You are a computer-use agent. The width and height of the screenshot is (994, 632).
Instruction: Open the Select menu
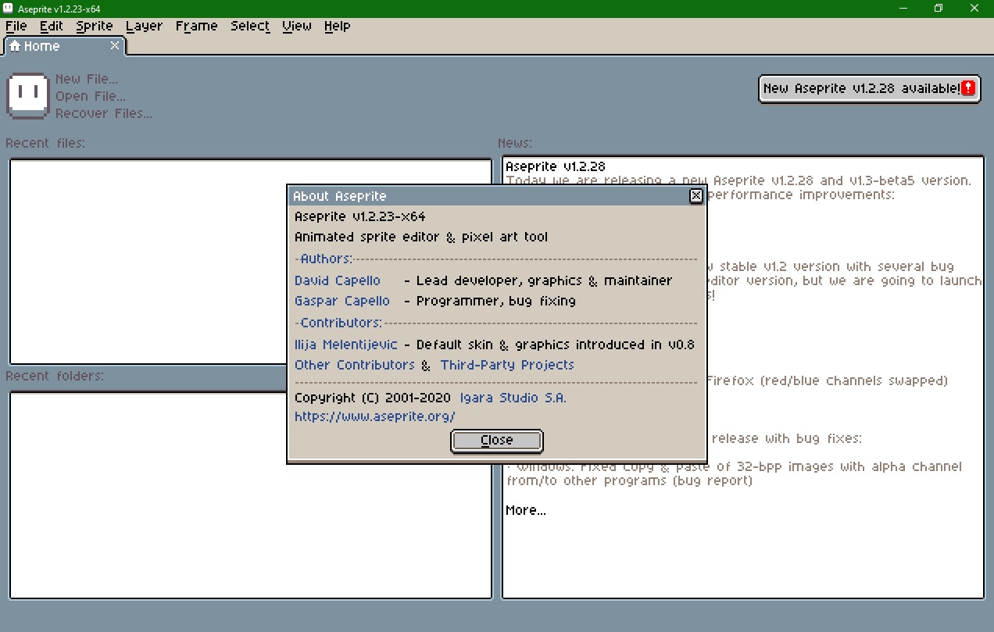(249, 26)
